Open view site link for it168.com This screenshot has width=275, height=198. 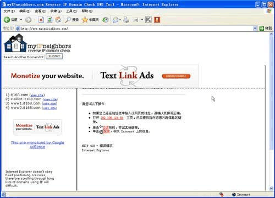[x=37, y=95]
